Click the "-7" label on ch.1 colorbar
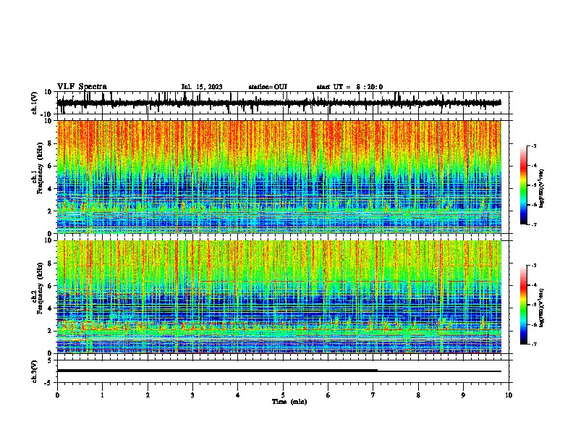The image size is (573, 443). tap(533, 224)
